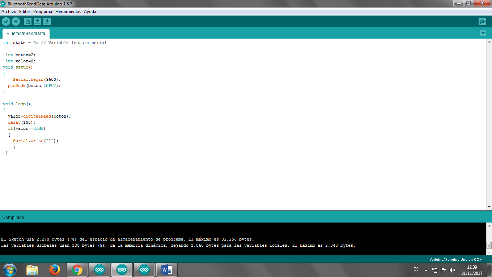Click console line 'El Sketch usa 2.270 bytes'
Image resolution: width=492 pixels, height=277 pixels.
(x=127, y=239)
